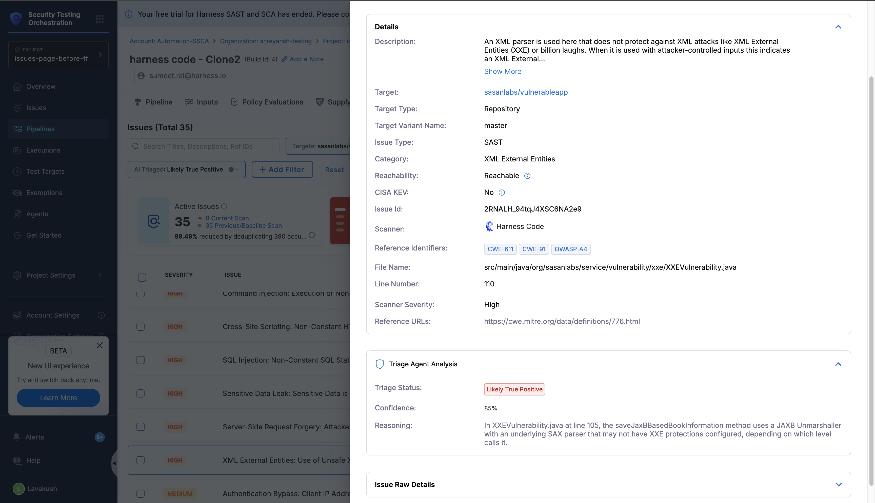
Task: Click the CISA KEV info icon
Action: [502, 193]
